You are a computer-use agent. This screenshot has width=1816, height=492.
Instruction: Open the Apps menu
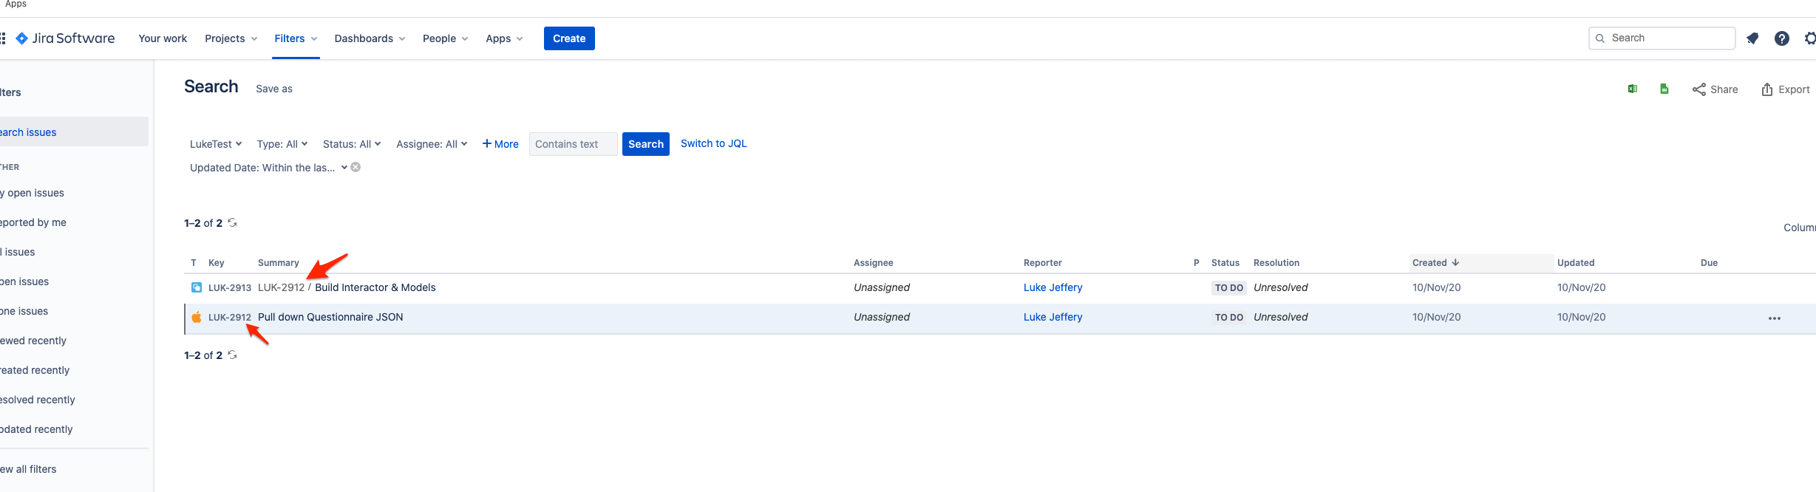(x=504, y=38)
